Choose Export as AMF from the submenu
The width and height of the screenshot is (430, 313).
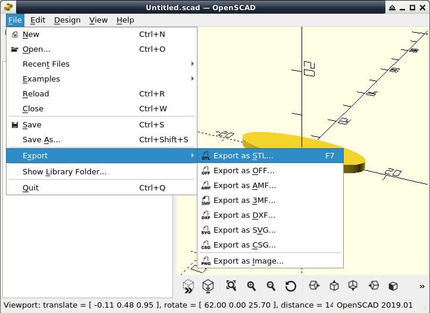tap(271, 186)
